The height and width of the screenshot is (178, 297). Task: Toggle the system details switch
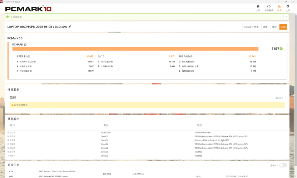[x=283, y=166]
